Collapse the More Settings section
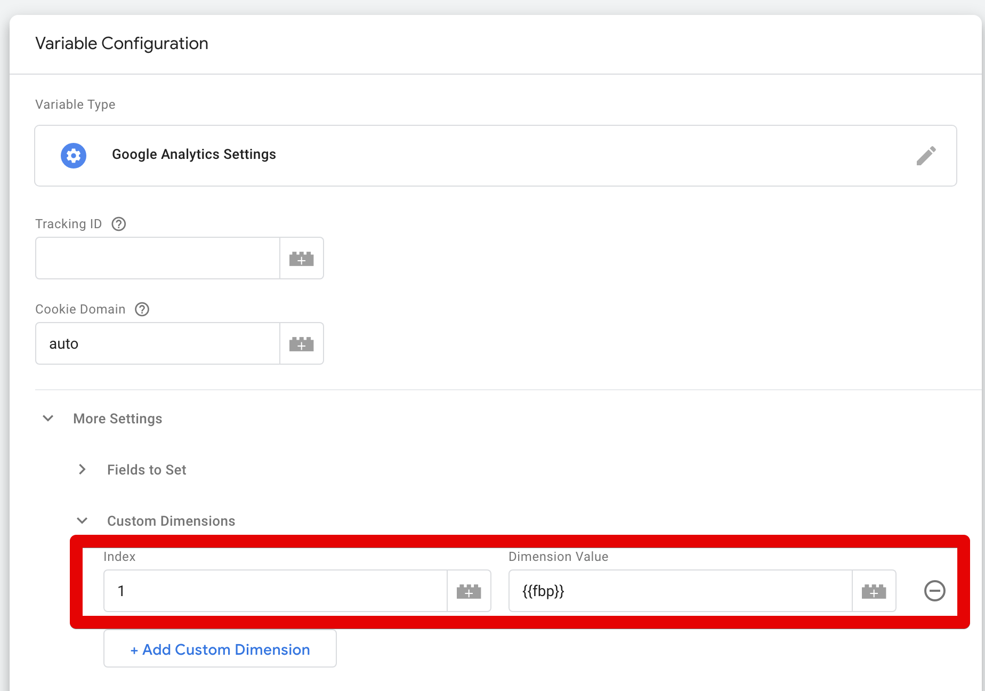This screenshot has width=985, height=691. click(x=48, y=419)
